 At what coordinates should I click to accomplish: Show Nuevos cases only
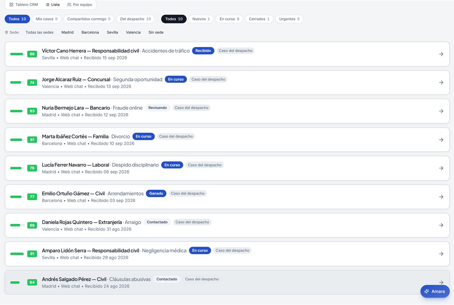201,19
